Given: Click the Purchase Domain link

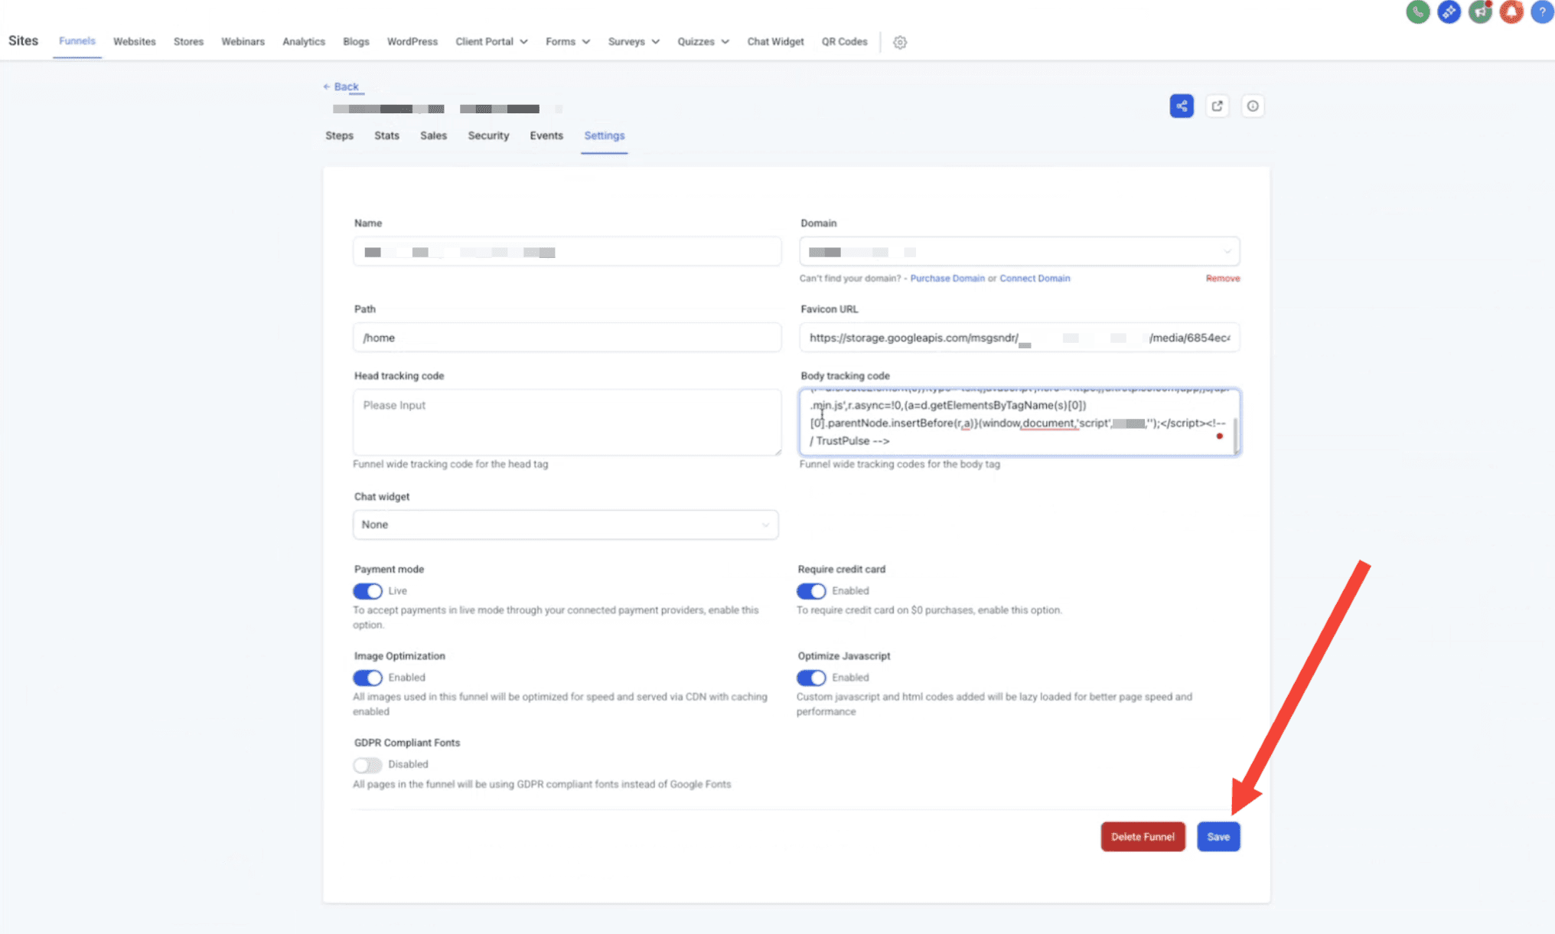Looking at the screenshot, I should tap(947, 279).
